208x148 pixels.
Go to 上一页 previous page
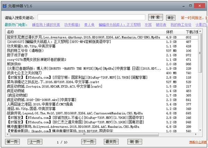(35, 142)
